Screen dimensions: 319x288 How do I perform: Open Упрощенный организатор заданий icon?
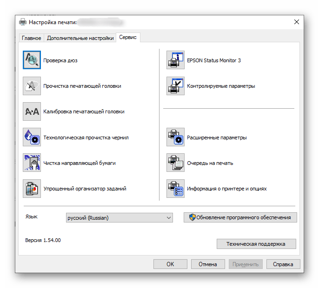pyautogui.click(x=32, y=189)
